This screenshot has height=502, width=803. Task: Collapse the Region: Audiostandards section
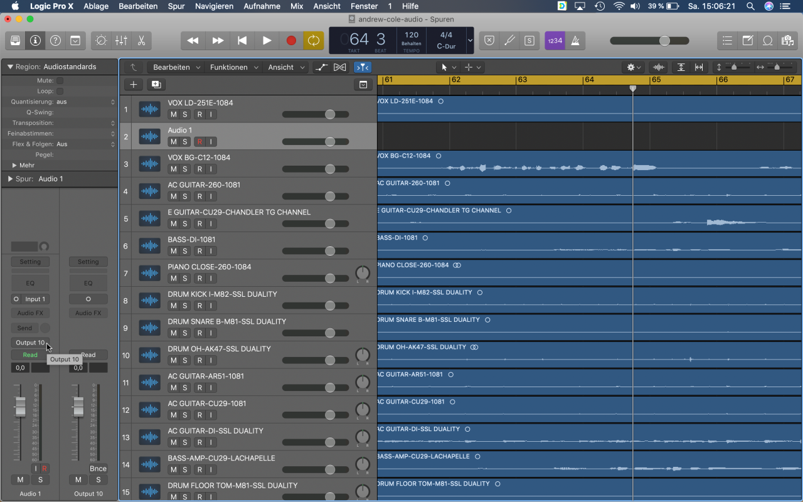(x=10, y=67)
